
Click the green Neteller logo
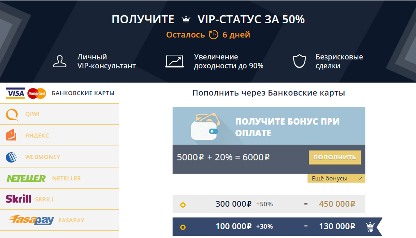tap(26, 179)
